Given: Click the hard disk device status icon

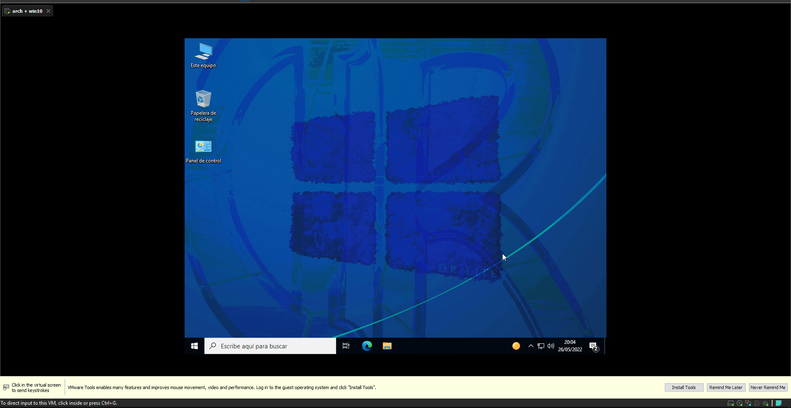Looking at the screenshot, I should [x=730, y=403].
